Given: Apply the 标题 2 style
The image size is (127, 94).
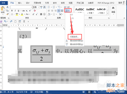Looking at the screenshot, I should pyautogui.click(x=101, y=11).
